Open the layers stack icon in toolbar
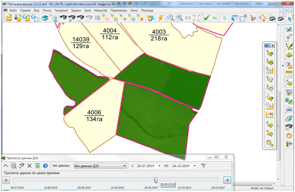 [44, 18]
